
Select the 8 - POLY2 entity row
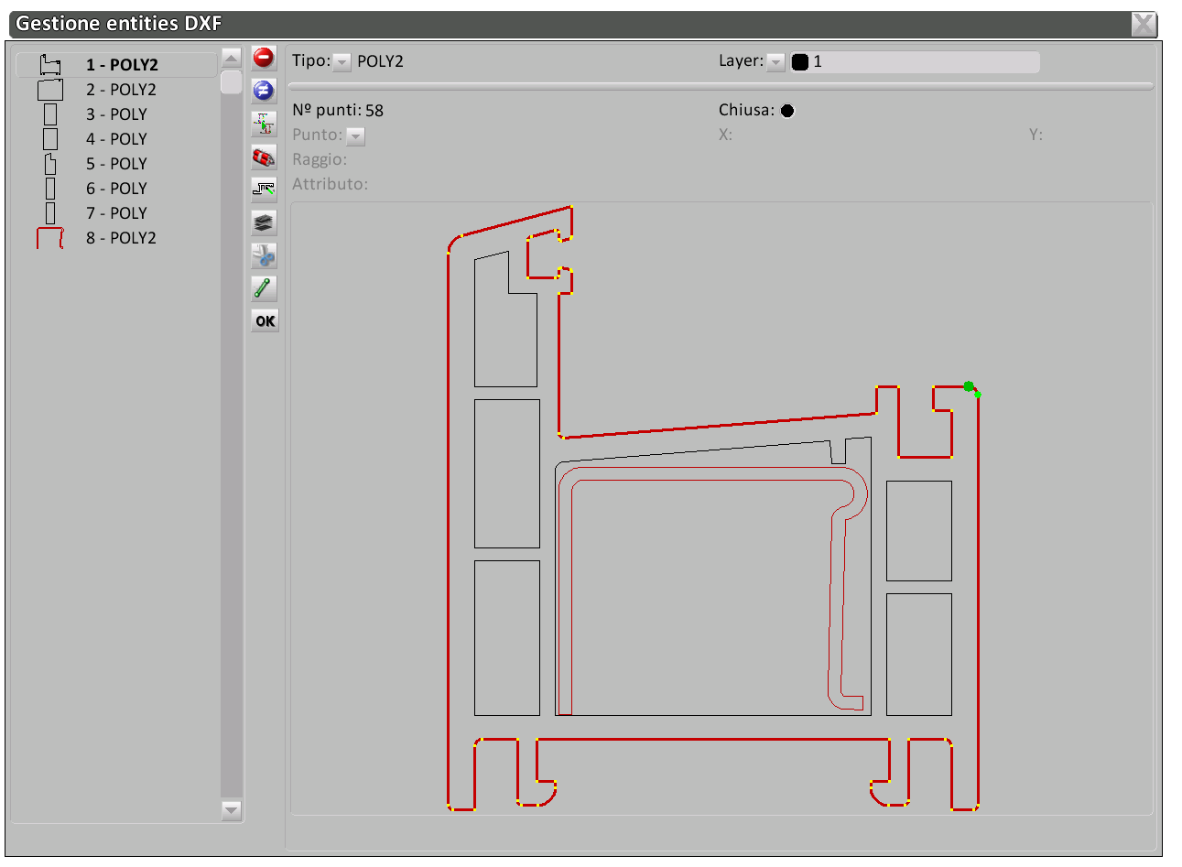116,238
